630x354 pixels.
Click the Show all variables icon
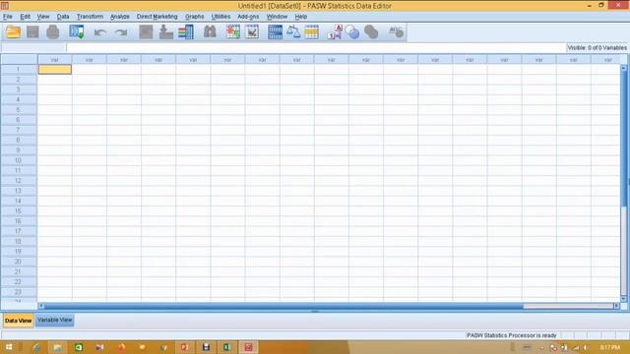371,32
